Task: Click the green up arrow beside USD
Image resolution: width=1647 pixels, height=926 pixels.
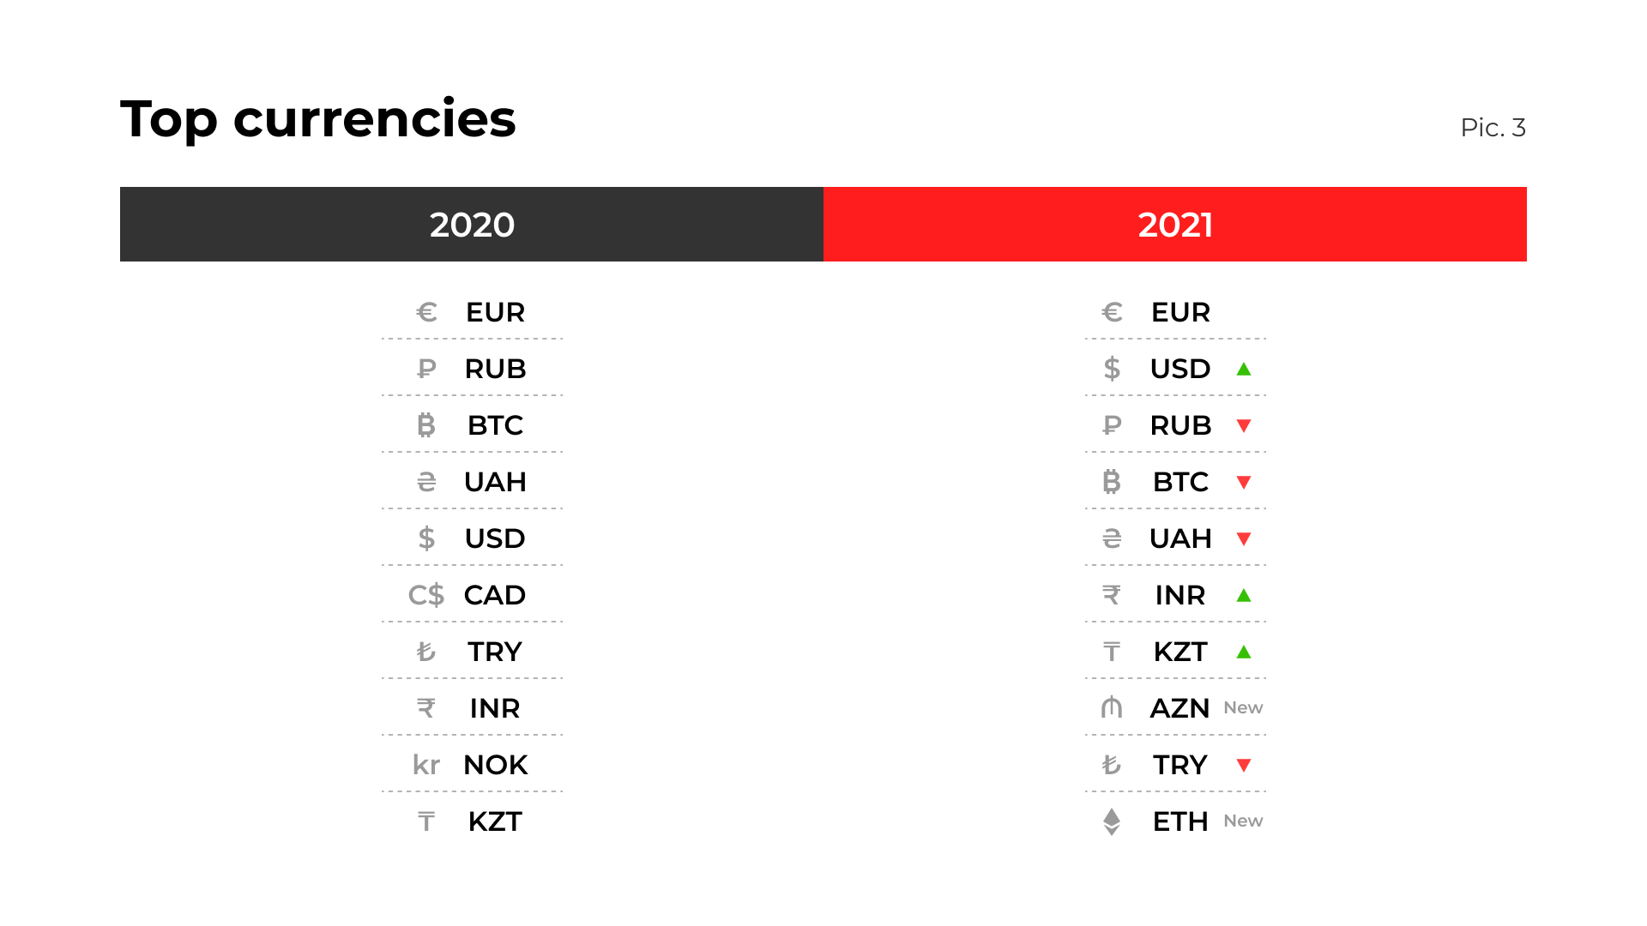Action: [1244, 370]
